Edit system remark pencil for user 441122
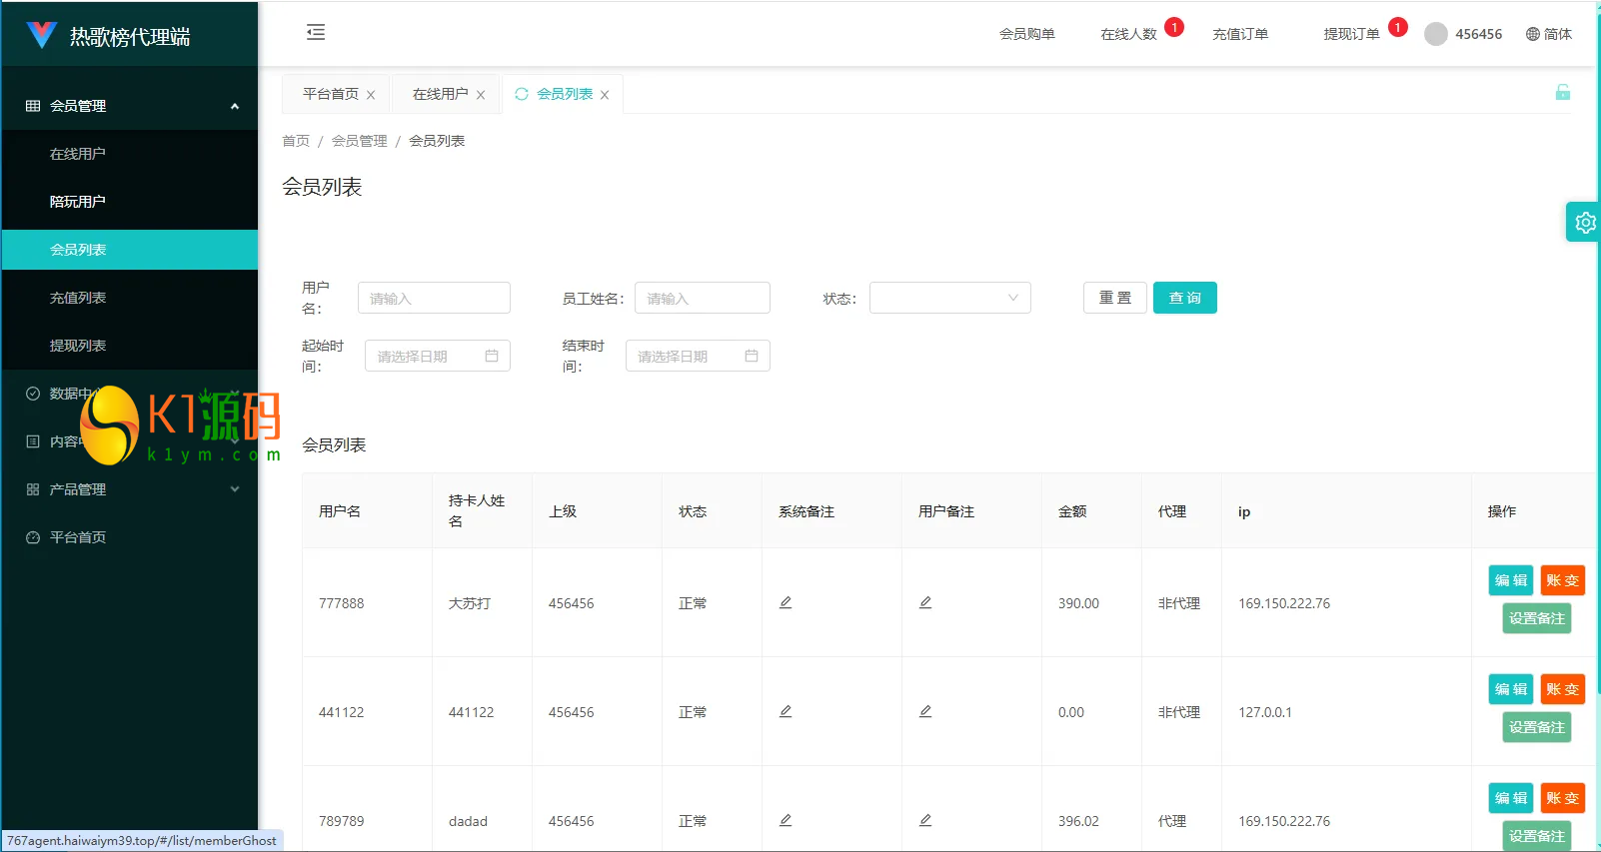Image resolution: width=1601 pixels, height=852 pixels. [x=786, y=711]
